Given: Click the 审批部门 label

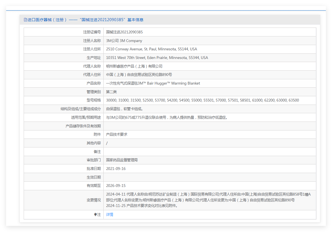Looking at the screenshot, I should (94, 160).
